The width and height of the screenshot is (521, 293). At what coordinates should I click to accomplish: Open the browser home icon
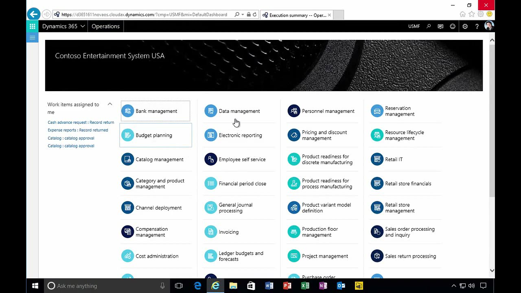pyautogui.click(x=463, y=14)
